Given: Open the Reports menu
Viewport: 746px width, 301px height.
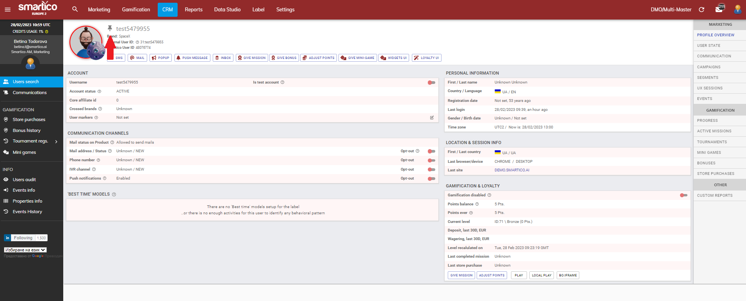Looking at the screenshot, I should [x=194, y=10].
